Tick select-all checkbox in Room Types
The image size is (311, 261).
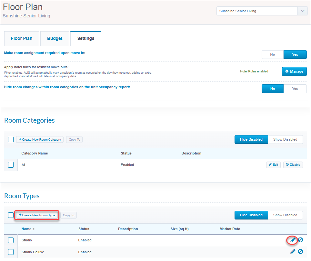point(11,215)
